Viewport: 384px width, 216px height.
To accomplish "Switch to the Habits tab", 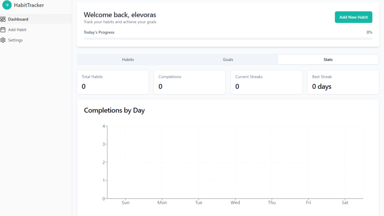I will tap(128, 60).
